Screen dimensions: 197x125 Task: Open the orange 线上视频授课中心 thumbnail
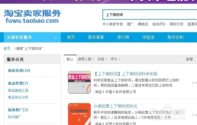point(79,114)
